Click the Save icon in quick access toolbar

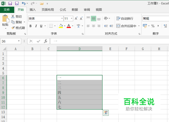coord(10,3)
